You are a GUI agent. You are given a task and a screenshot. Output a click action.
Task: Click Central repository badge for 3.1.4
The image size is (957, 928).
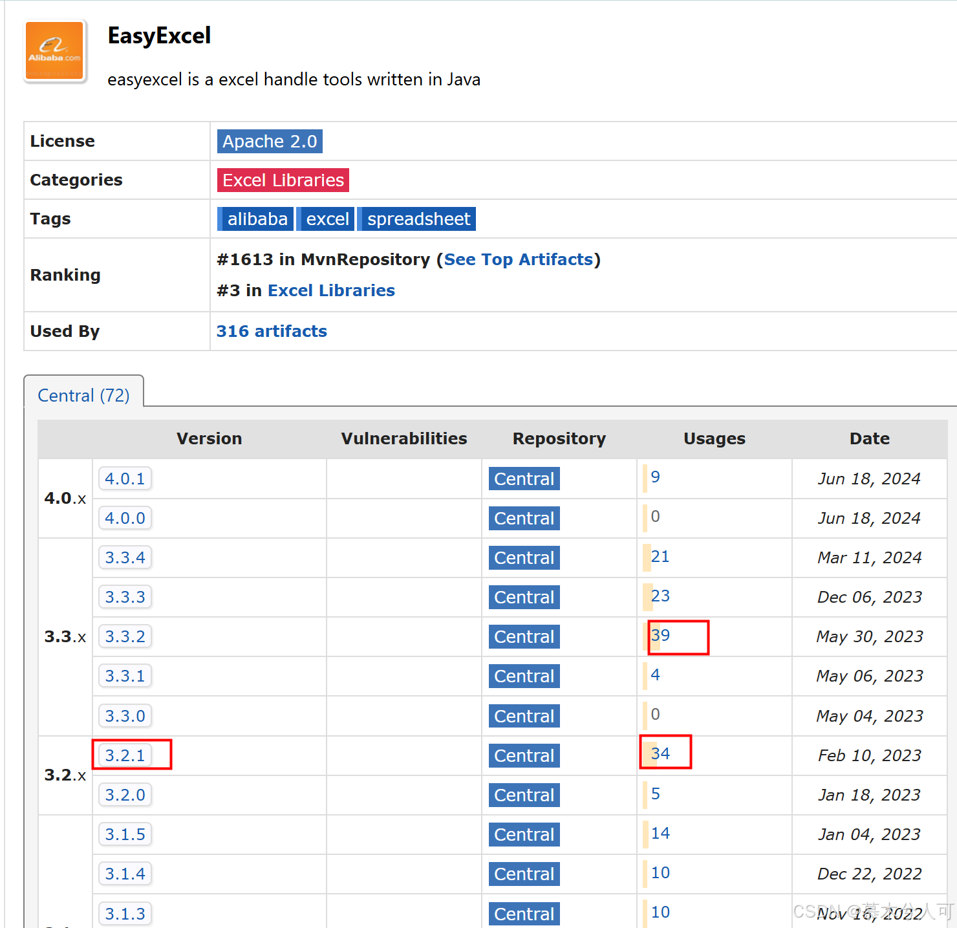[524, 874]
